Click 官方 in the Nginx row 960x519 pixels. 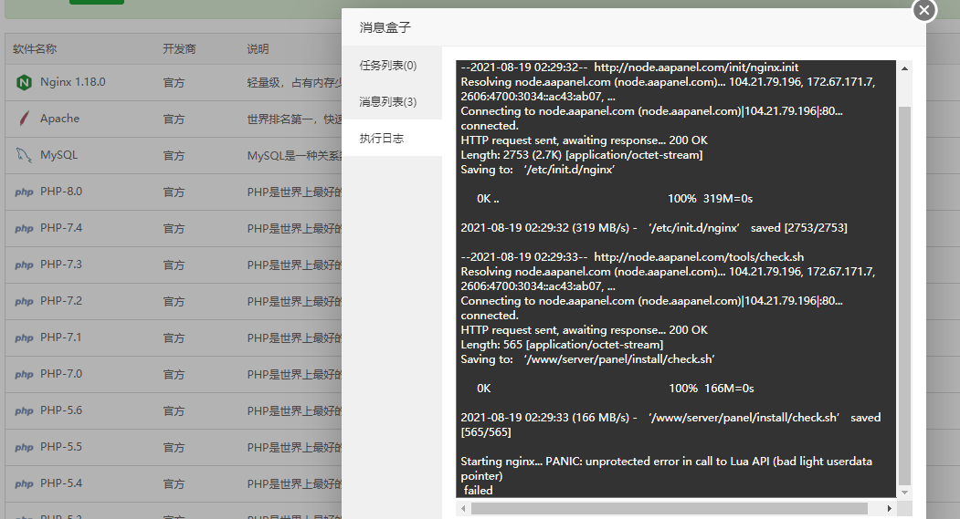coord(174,82)
